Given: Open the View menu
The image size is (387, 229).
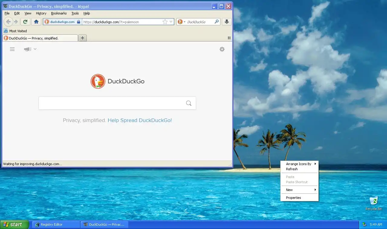Looking at the screenshot, I should tap(28, 13).
